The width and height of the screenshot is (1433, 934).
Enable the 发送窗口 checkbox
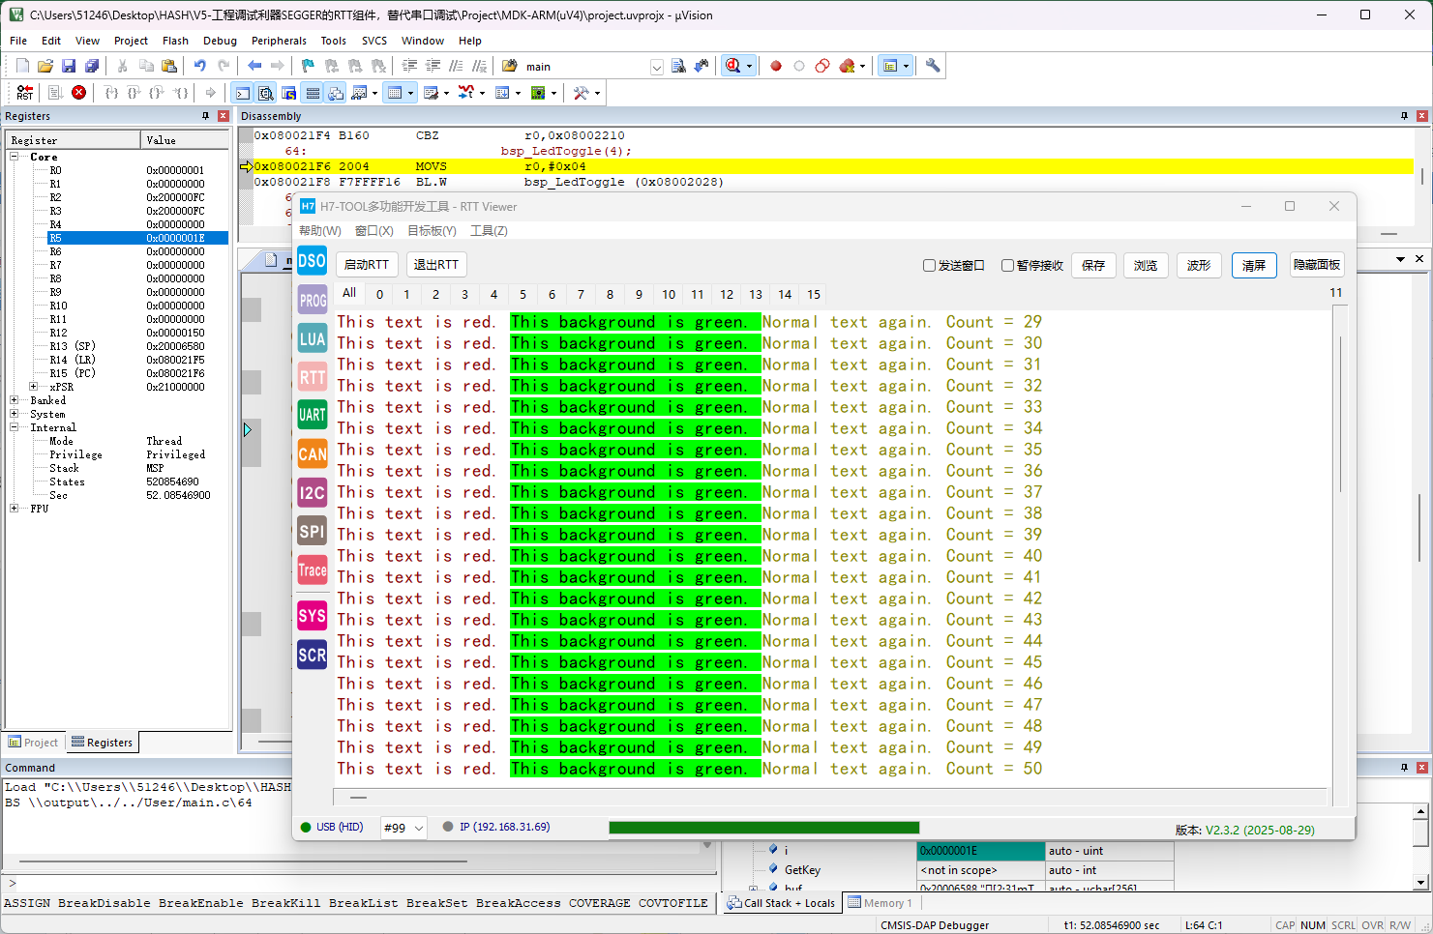click(930, 266)
